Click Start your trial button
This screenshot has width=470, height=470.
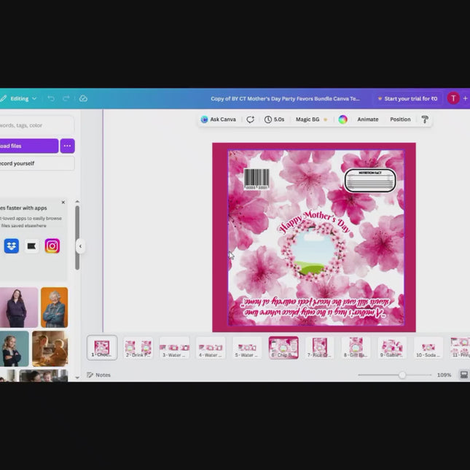pyautogui.click(x=407, y=98)
